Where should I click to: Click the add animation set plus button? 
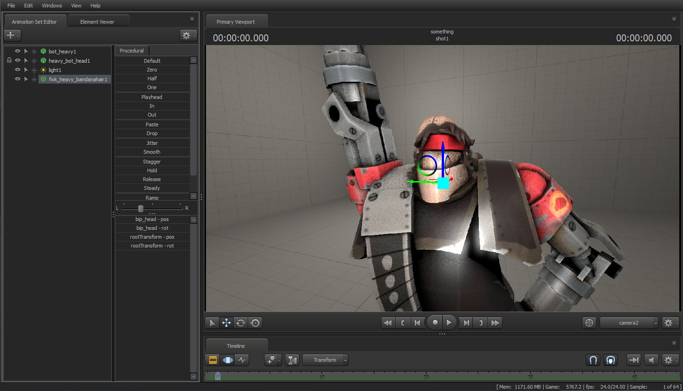pos(12,35)
